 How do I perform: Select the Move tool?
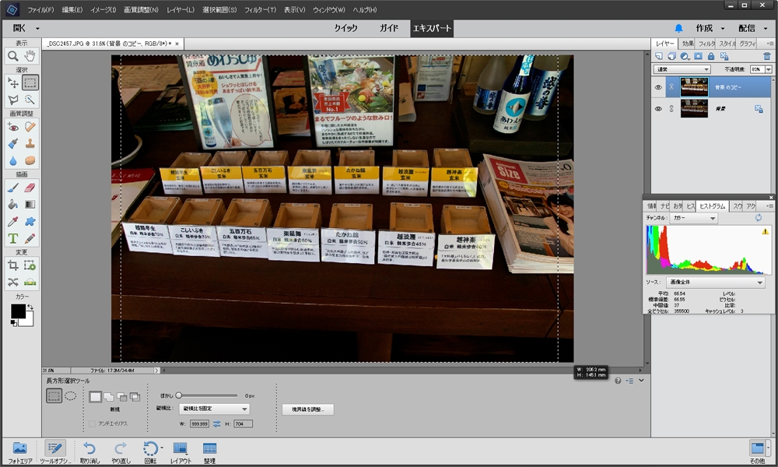pyautogui.click(x=13, y=83)
